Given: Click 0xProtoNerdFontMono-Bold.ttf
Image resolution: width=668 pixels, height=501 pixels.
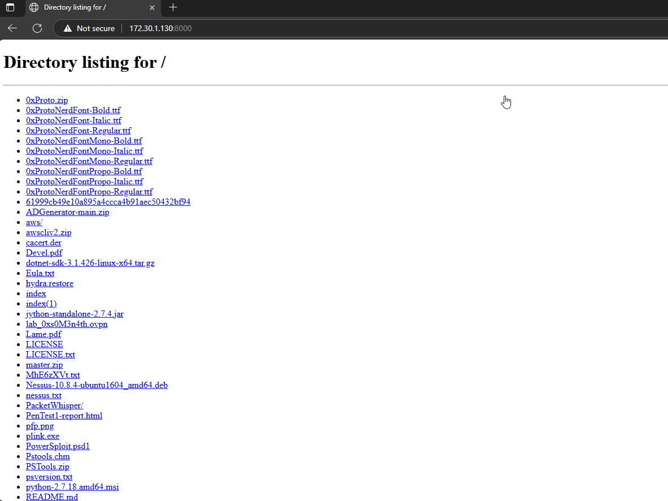Looking at the screenshot, I should [84, 141].
